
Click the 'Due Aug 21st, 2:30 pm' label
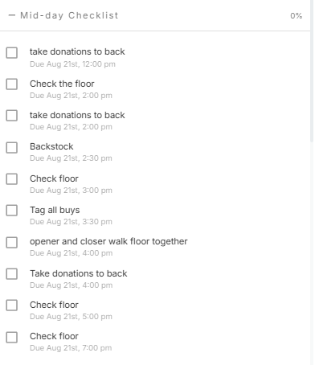click(71, 158)
